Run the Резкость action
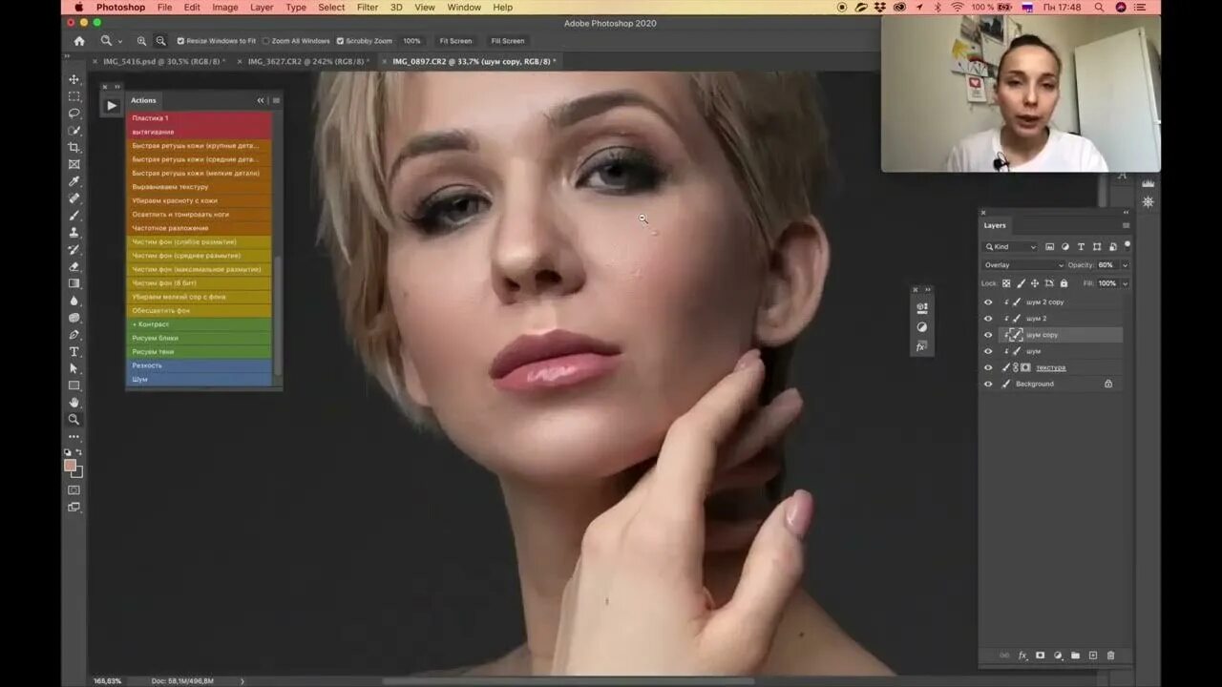 (200, 365)
